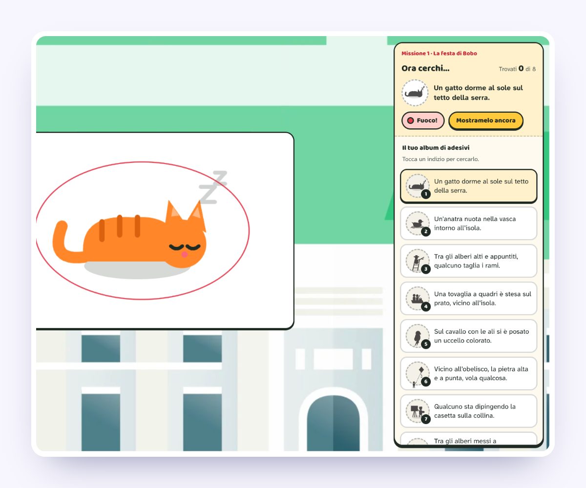
Task: Select the ladder pruner sticker icon numbered 3
Action: click(x=418, y=261)
